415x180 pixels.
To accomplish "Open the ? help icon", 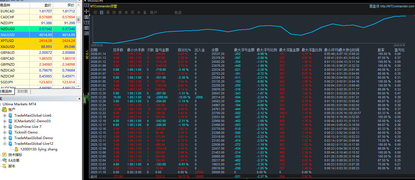I will [86, 22].
